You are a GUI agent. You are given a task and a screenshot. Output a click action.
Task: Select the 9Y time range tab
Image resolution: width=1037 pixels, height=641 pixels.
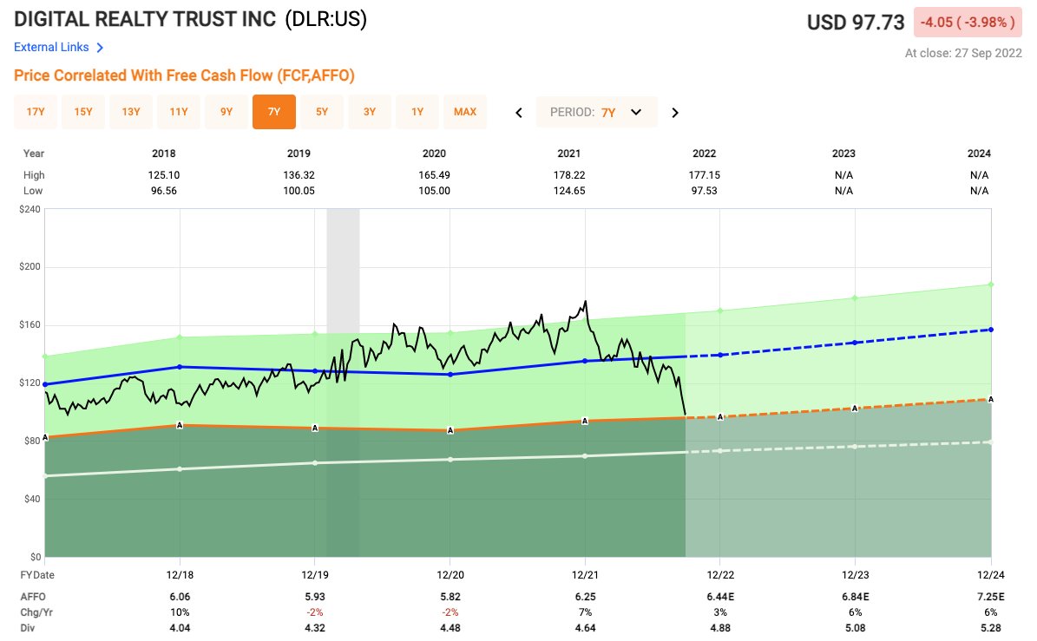[226, 112]
